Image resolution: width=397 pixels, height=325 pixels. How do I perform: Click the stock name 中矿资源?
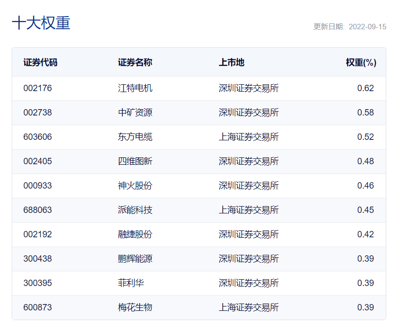pos(135,113)
